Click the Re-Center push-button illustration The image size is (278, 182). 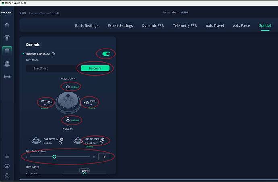tap(78, 141)
